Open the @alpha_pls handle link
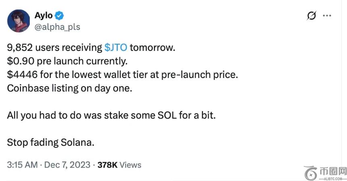This screenshot has width=347, height=181. [57, 27]
